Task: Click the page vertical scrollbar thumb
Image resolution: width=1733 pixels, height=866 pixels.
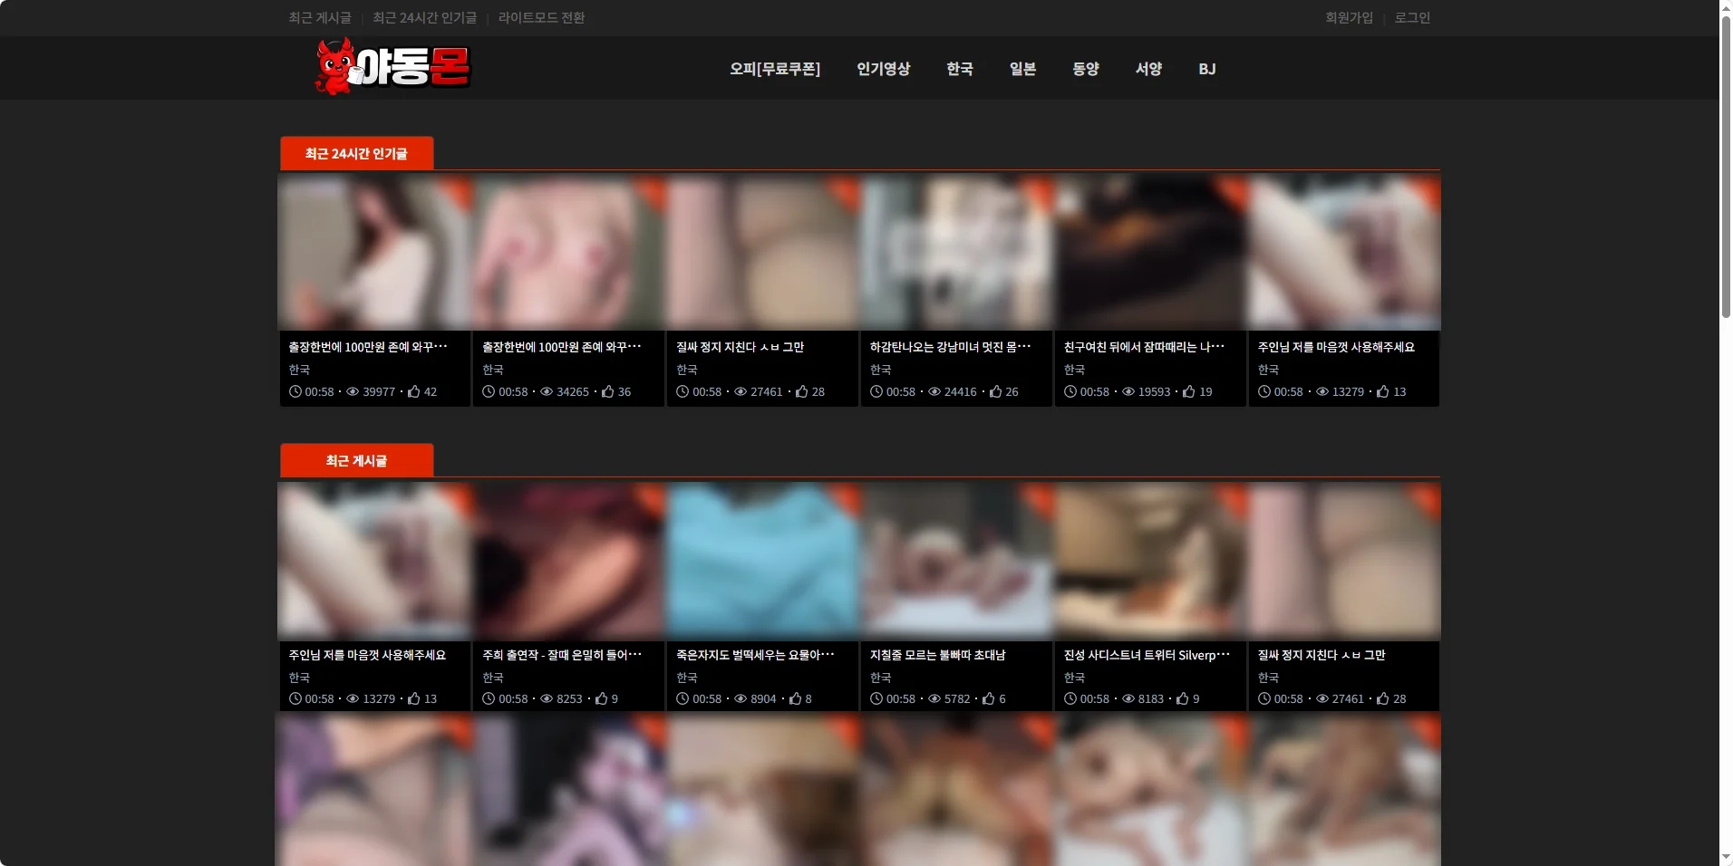Action: [x=1726, y=168]
